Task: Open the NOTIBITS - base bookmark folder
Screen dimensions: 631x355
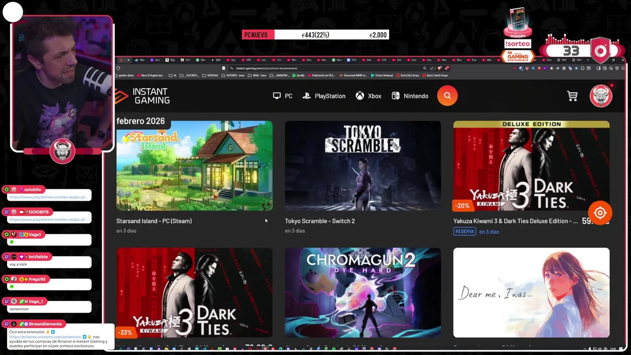Action: pyautogui.click(x=233, y=75)
